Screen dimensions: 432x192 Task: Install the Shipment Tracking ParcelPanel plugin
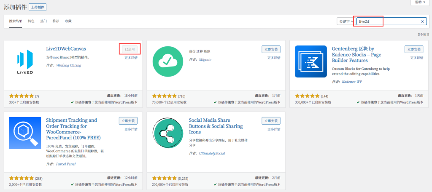click(128, 121)
